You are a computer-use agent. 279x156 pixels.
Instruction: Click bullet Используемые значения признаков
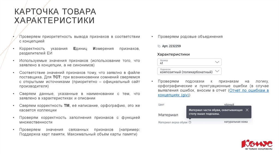(x=80, y=63)
